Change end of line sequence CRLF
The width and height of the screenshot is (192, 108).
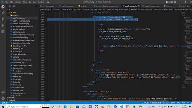(x=179, y=103)
